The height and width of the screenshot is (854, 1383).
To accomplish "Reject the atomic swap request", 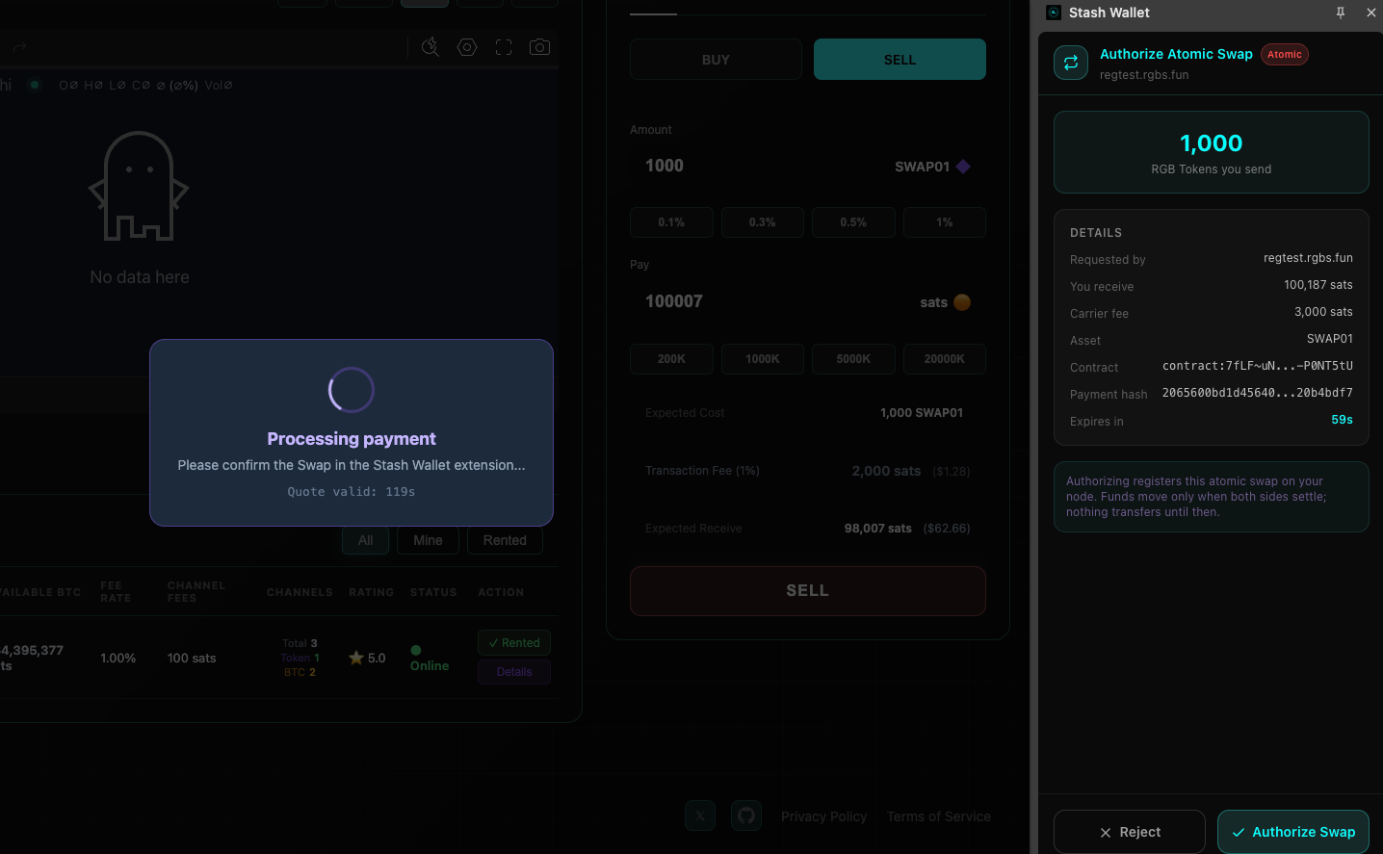I will [1130, 832].
